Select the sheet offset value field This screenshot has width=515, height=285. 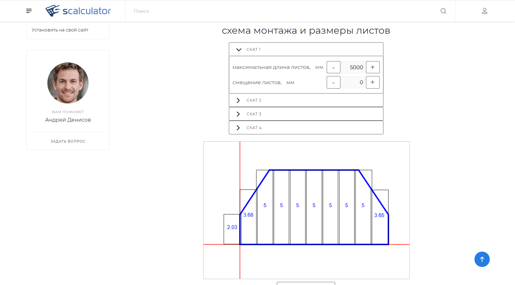[x=353, y=82]
